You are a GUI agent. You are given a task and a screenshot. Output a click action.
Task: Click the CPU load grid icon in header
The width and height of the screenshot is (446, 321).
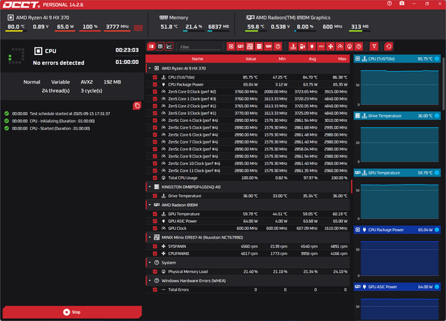point(138,28)
